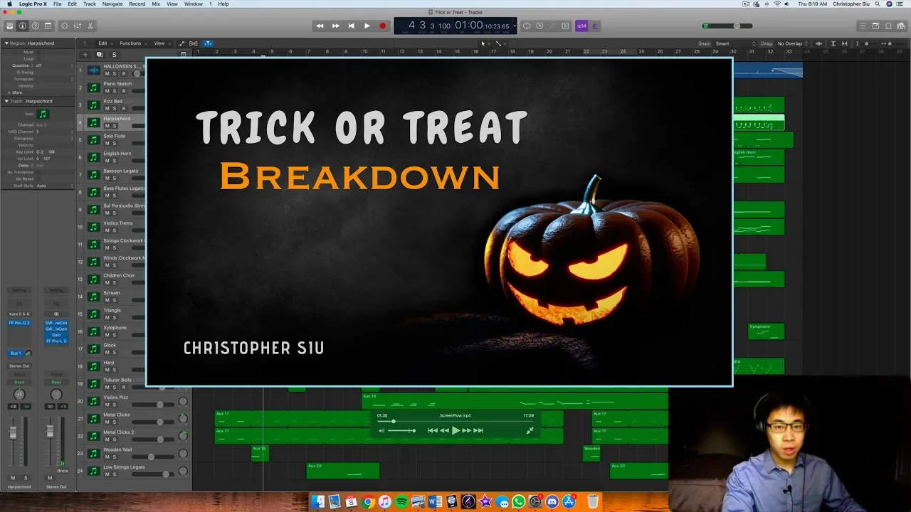The width and height of the screenshot is (911, 512).
Task: Click the Show Automation icon
Action: click(x=181, y=43)
